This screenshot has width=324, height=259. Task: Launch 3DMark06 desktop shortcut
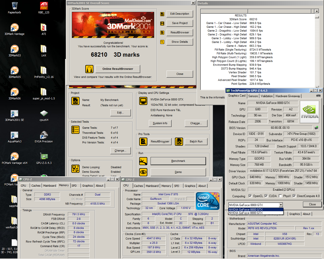coord(14,94)
